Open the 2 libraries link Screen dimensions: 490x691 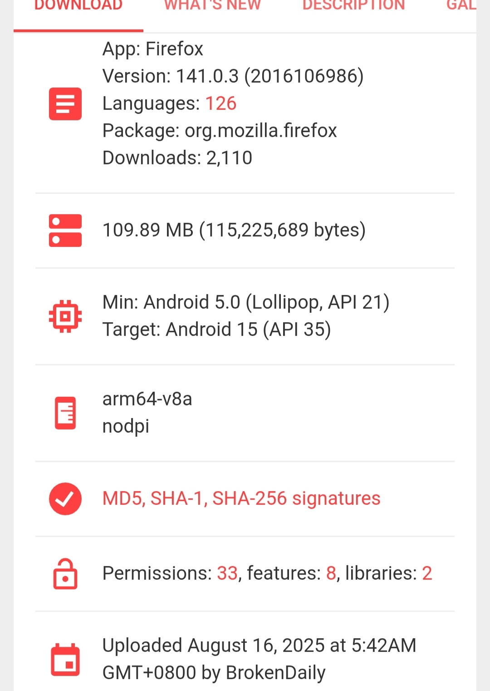[x=427, y=573]
